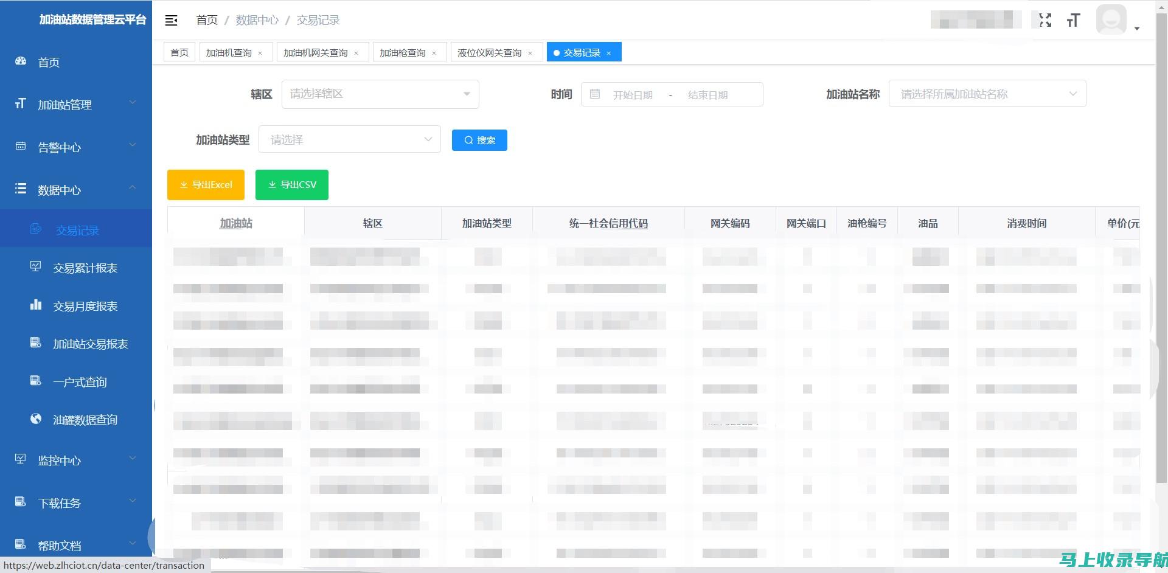The height and width of the screenshot is (573, 1168).
Task: Close the 液位仪网关查询 tab
Action: pyautogui.click(x=530, y=54)
